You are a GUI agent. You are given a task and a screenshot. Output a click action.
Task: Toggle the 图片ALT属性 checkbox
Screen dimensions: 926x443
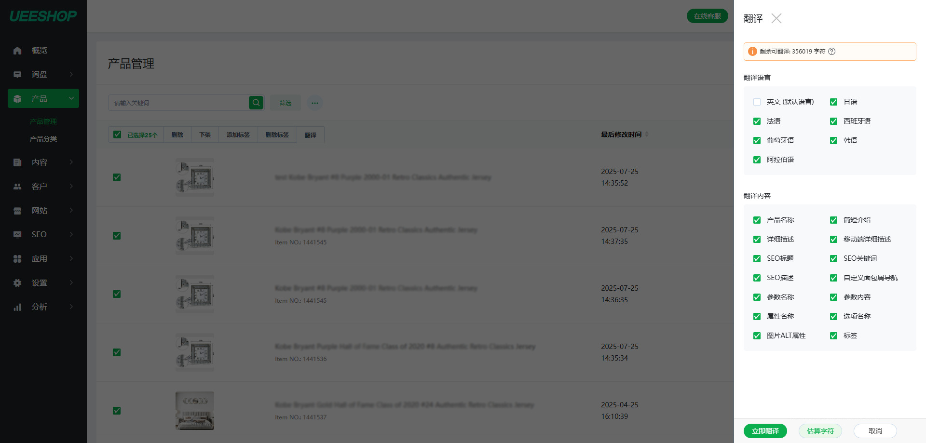(x=757, y=336)
